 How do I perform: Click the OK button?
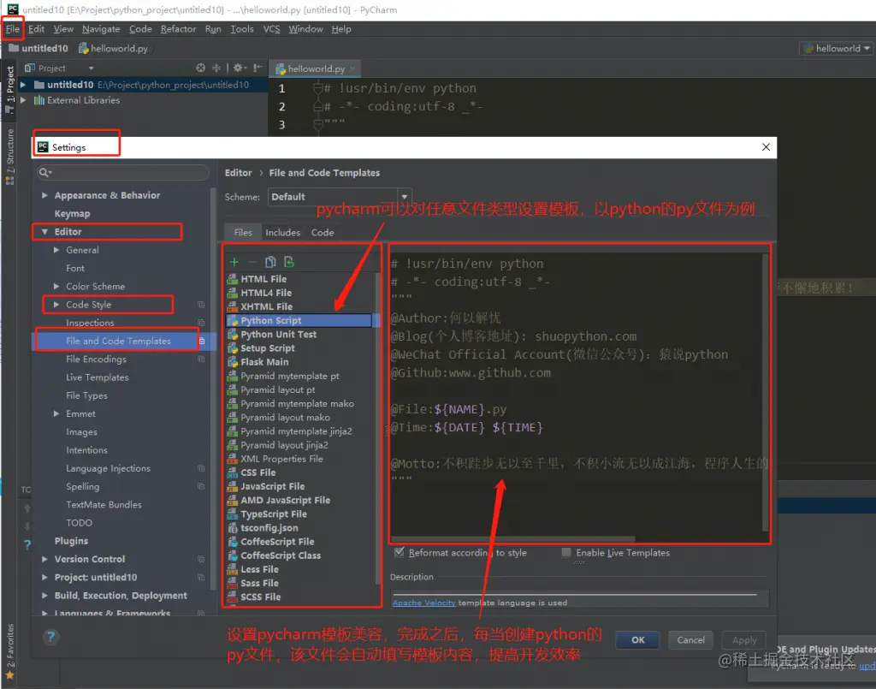point(638,640)
